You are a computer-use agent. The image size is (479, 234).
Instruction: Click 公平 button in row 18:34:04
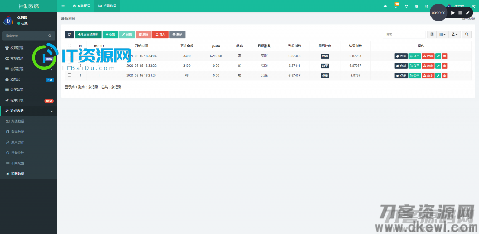pyautogui.click(x=414, y=56)
